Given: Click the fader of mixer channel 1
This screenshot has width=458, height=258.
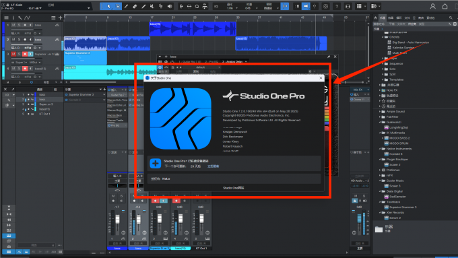Looking at the screenshot, I should coord(117,219).
